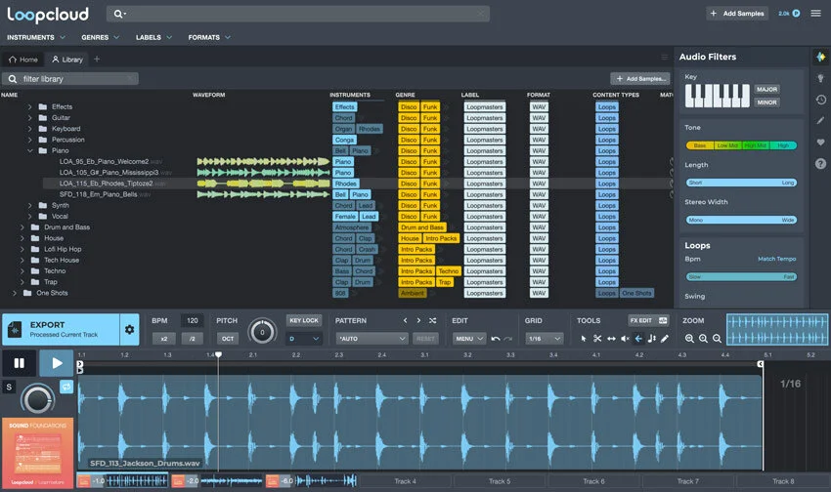Switch to the Home tab
Screen dimensions: 831x492
[23, 60]
